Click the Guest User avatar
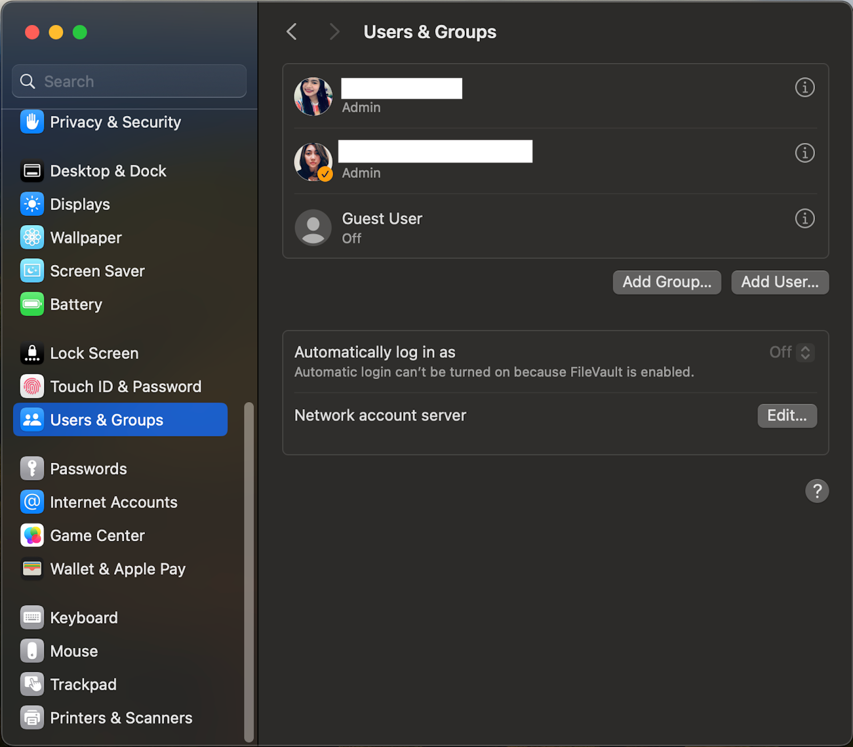Image resolution: width=853 pixels, height=747 pixels. point(313,228)
